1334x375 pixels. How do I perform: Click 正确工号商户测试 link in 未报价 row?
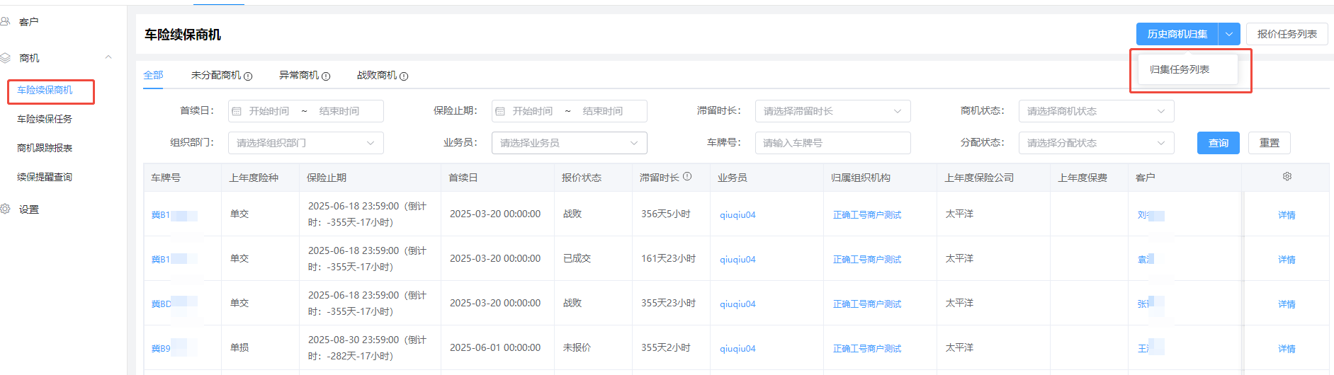click(867, 349)
